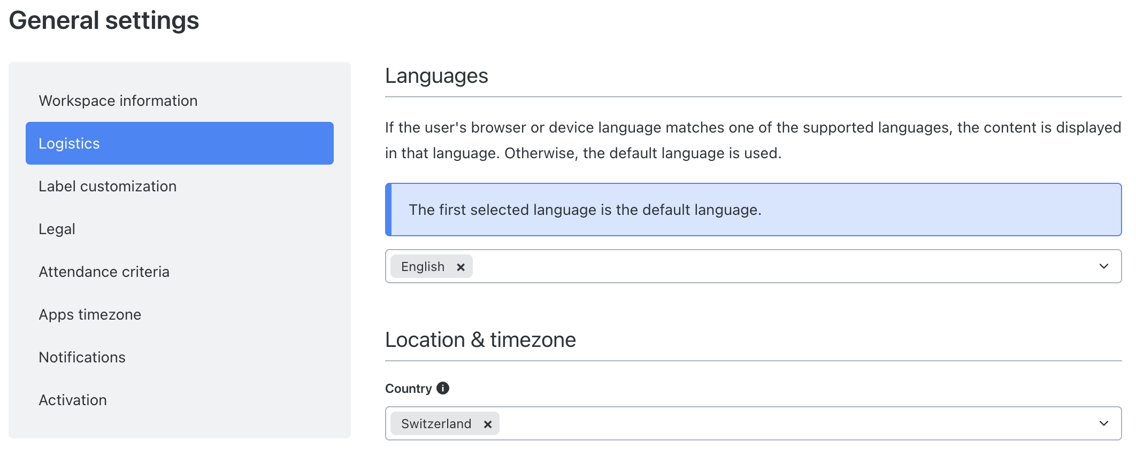Click the Location & timezone heading
The width and height of the screenshot is (1136, 449).
[480, 340]
